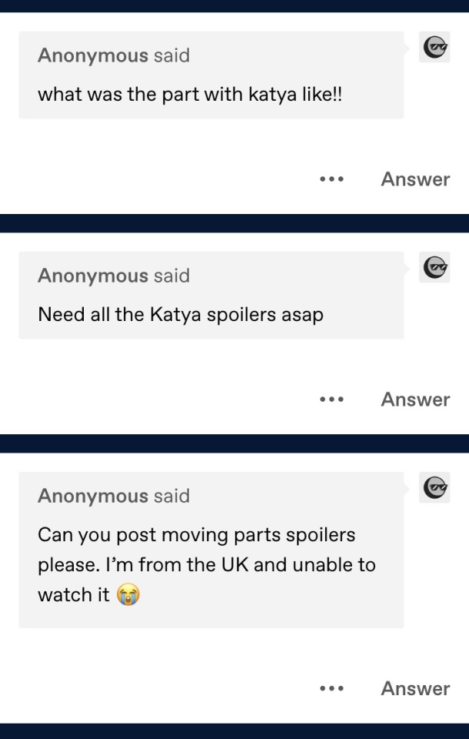Answer the 'what was the part with katya' ask
The image size is (469, 739).
415,179
